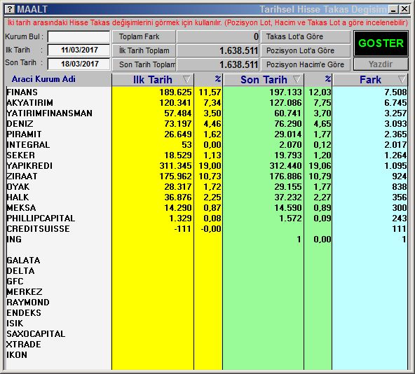Click Araci Kurum Adi column header
Screen dimensions: 415x374
(43, 79)
